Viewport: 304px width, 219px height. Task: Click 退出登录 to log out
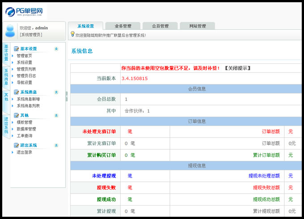[x=25, y=152]
